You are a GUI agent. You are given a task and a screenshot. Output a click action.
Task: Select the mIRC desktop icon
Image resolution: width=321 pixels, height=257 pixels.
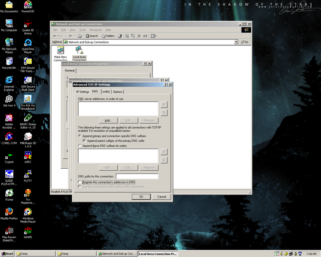[x=28, y=157]
